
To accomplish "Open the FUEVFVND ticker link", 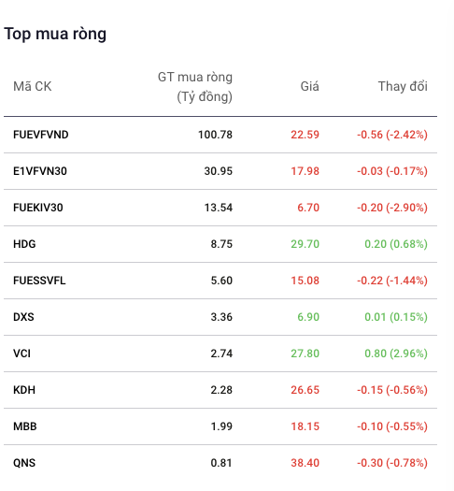I will (x=41, y=135).
